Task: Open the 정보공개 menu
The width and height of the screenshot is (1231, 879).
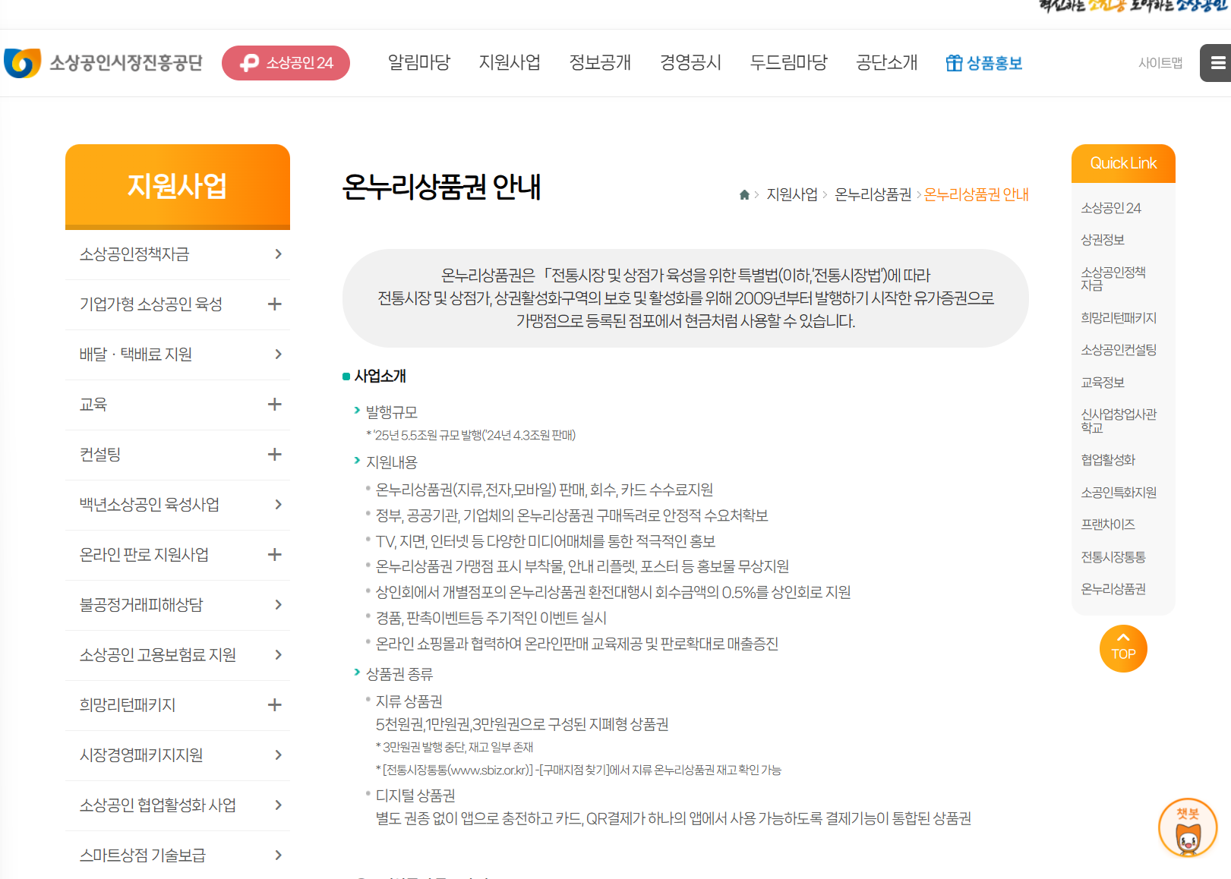Action: coord(600,62)
